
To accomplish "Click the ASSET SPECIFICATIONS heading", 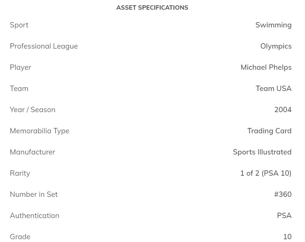I will 152,8.
